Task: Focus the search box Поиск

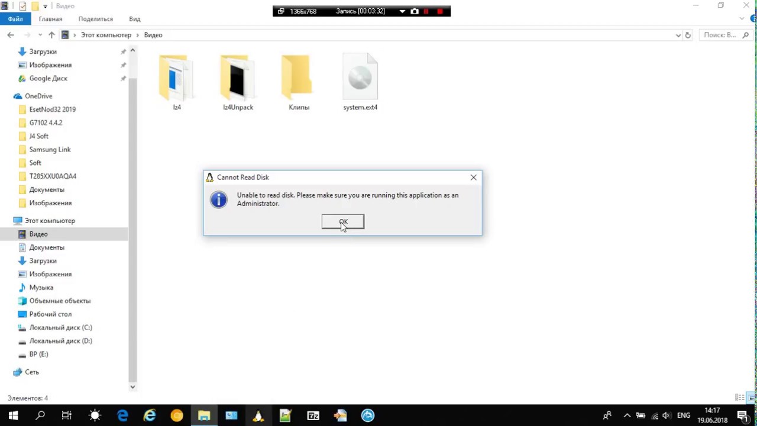Action: [724, 35]
